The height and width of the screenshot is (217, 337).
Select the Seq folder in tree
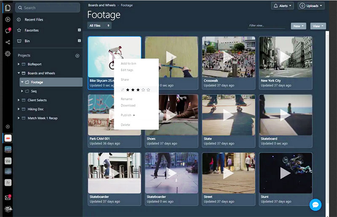click(34, 91)
